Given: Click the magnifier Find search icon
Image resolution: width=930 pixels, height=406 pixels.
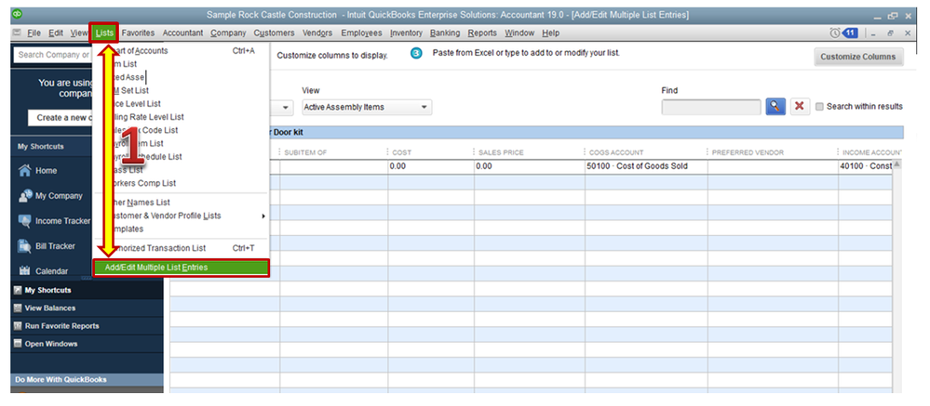Looking at the screenshot, I should 775,107.
